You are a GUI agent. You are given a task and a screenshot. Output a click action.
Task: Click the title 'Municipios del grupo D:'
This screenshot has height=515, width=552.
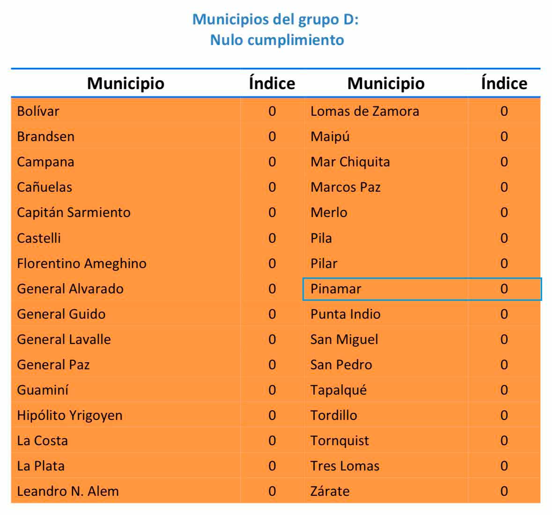point(276,19)
